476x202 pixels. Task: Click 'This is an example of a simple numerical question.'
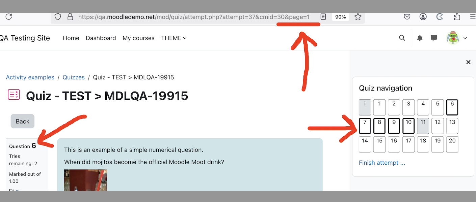pyautogui.click(x=134, y=150)
